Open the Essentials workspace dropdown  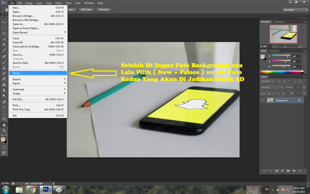[x=295, y=9]
